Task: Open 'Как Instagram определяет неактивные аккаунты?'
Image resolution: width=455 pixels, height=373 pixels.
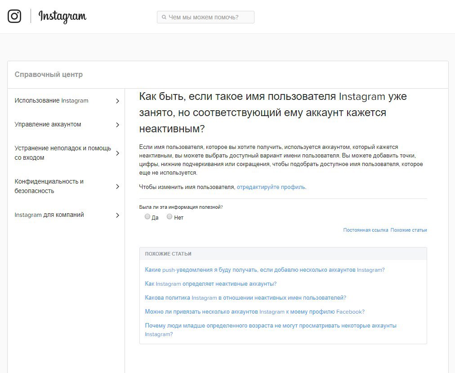Action: click(x=211, y=284)
